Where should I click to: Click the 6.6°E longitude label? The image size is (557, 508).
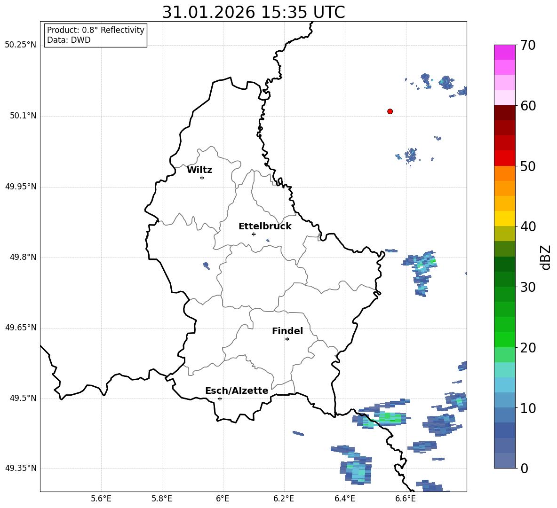pyautogui.click(x=406, y=499)
